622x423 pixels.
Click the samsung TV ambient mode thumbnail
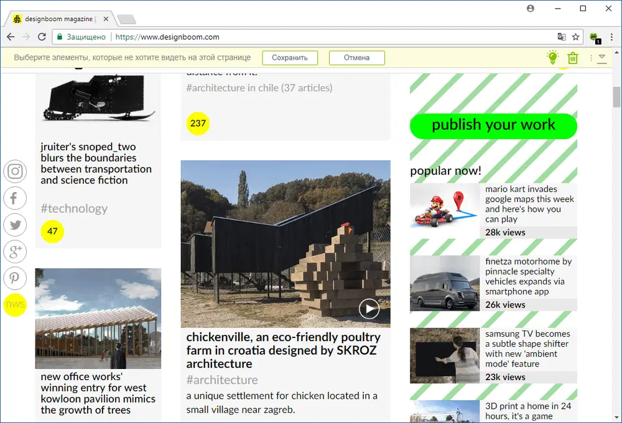[444, 356]
